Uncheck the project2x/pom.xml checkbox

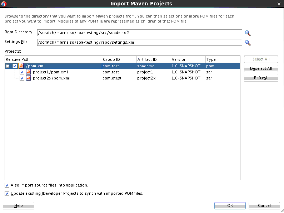click(x=22, y=78)
